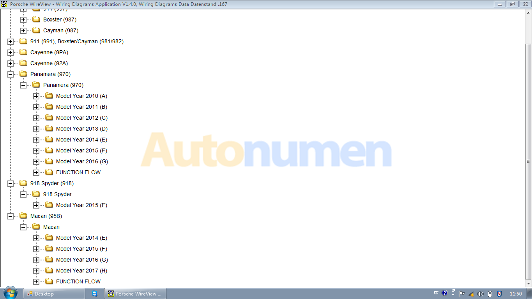This screenshot has width=532, height=299.
Task: Open the Action Center flag icon
Action: (462, 294)
